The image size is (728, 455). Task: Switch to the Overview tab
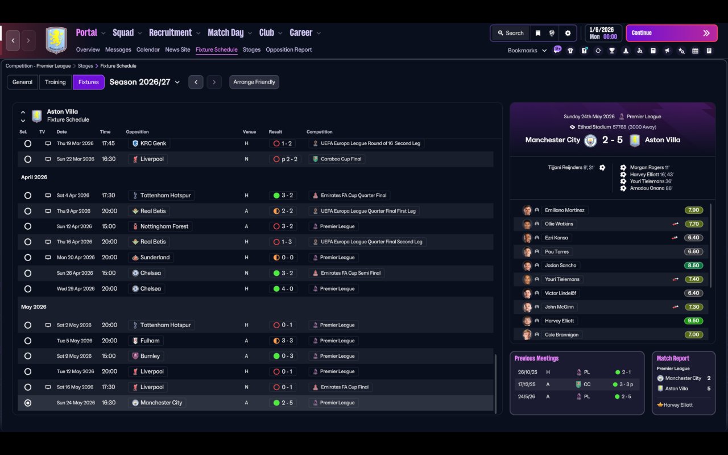88,49
